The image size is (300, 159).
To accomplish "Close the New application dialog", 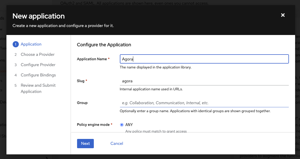I will pos(283,15).
